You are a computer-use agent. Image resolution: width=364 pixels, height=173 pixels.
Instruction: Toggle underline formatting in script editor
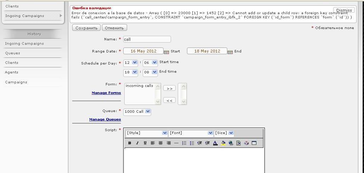pyautogui.click(x=145, y=143)
